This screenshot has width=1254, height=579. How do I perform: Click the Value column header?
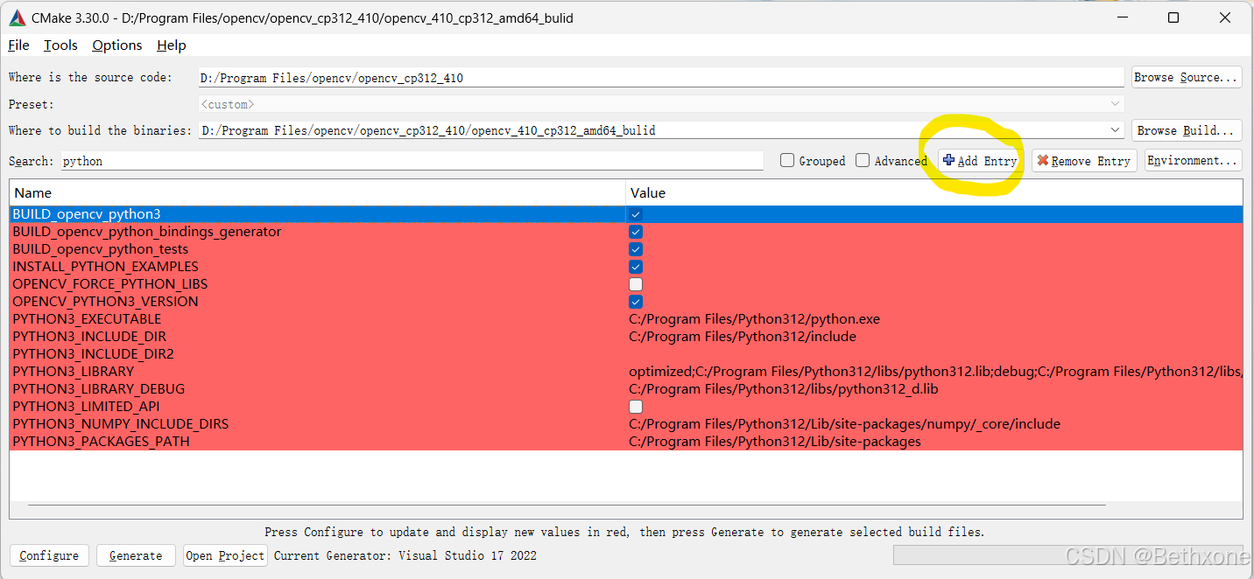[x=934, y=192]
